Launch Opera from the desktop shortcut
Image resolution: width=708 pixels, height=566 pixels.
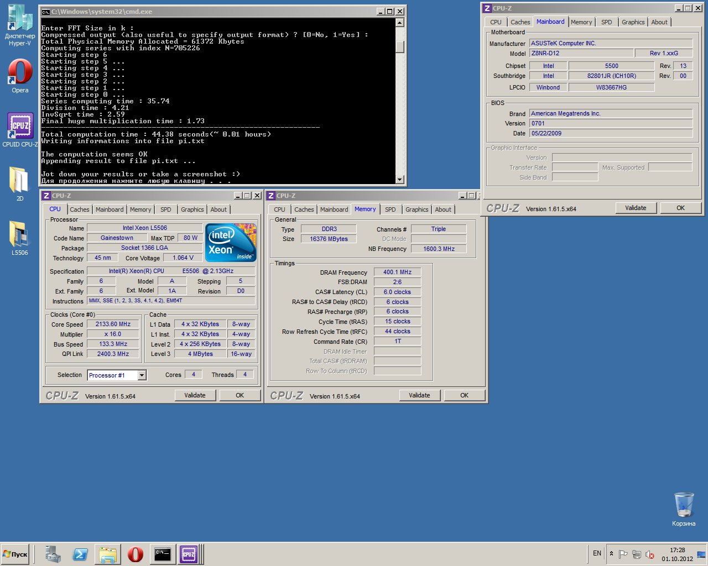(20, 76)
